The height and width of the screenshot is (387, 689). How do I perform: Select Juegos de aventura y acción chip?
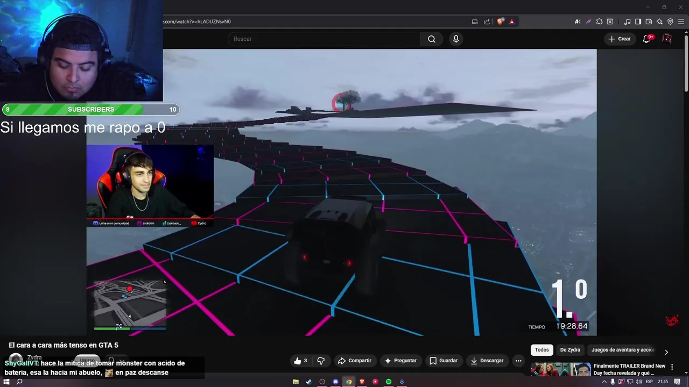[x=623, y=350]
